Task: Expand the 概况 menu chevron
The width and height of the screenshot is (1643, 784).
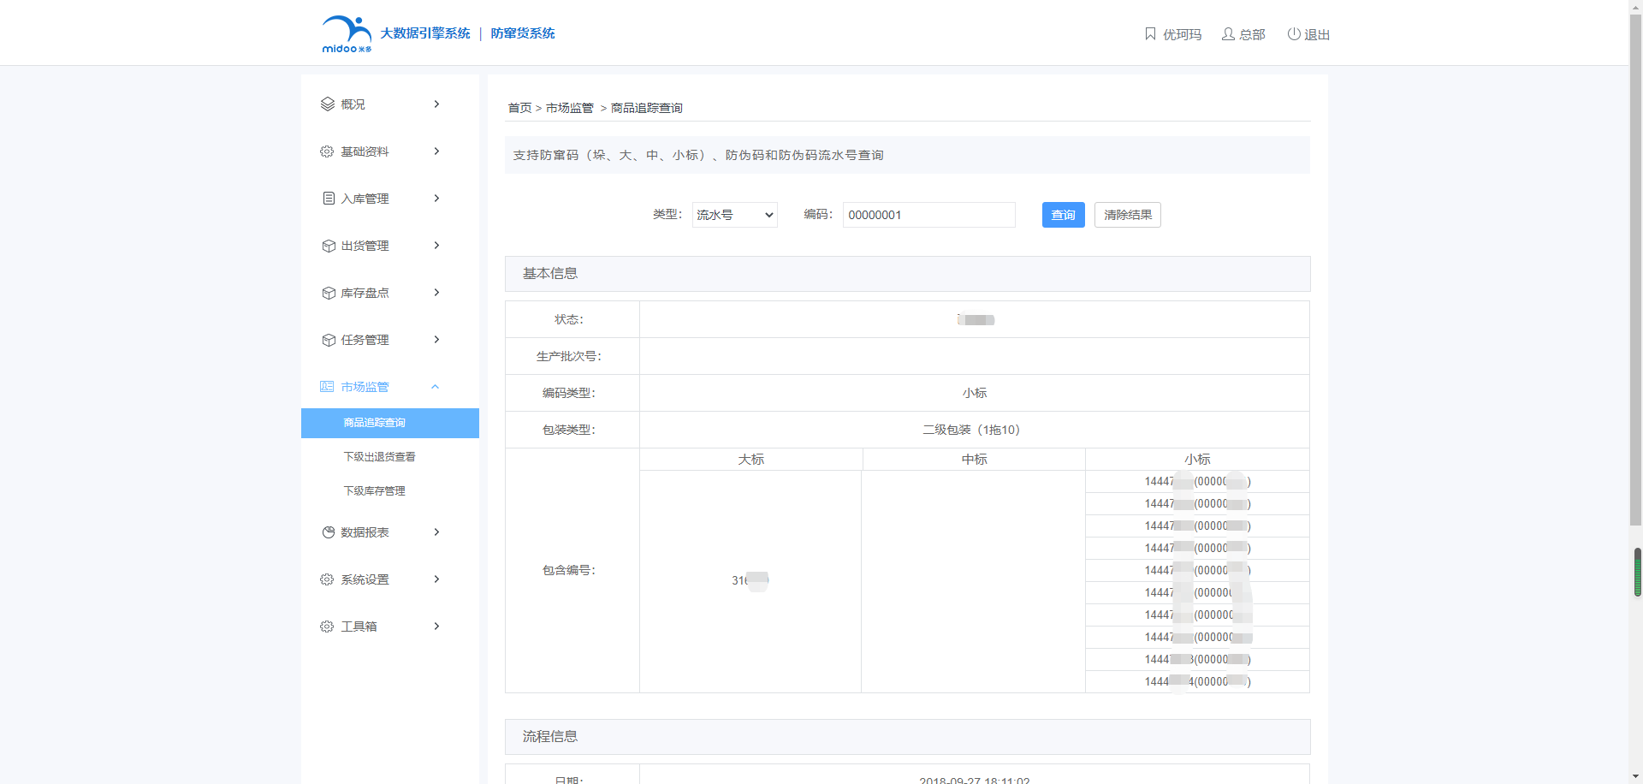Action: coord(436,104)
